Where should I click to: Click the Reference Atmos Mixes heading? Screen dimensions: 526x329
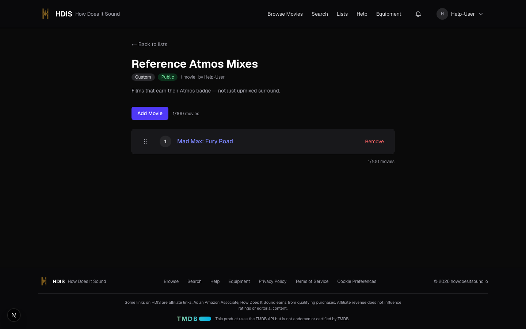point(195,64)
